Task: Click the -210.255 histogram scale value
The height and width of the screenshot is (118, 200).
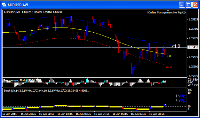Action: [x=193, y=85]
